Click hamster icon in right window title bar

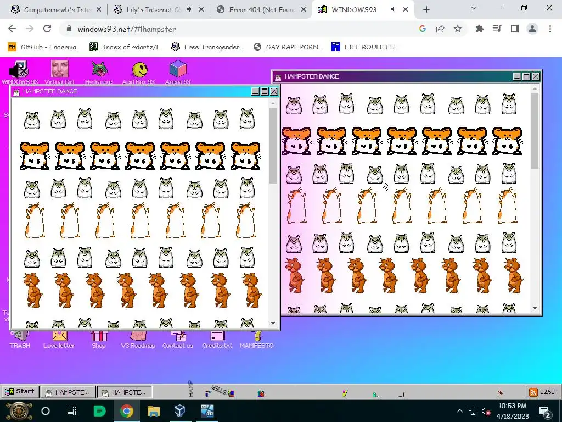click(278, 77)
